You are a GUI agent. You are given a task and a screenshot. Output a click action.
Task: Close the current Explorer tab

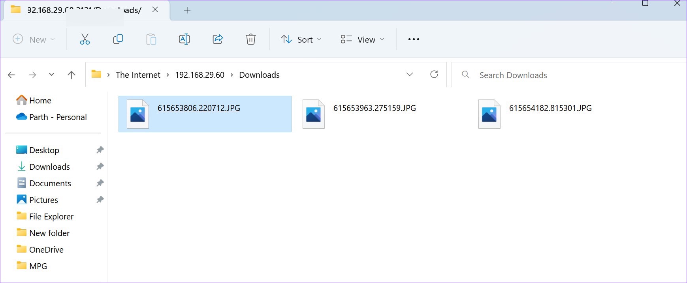[x=155, y=9]
